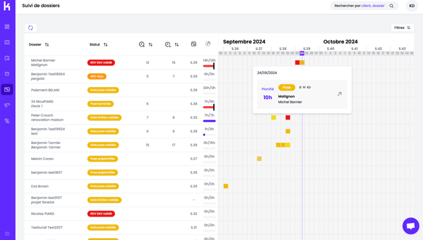Open dossier via arrow icon in popup

click(x=340, y=94)
